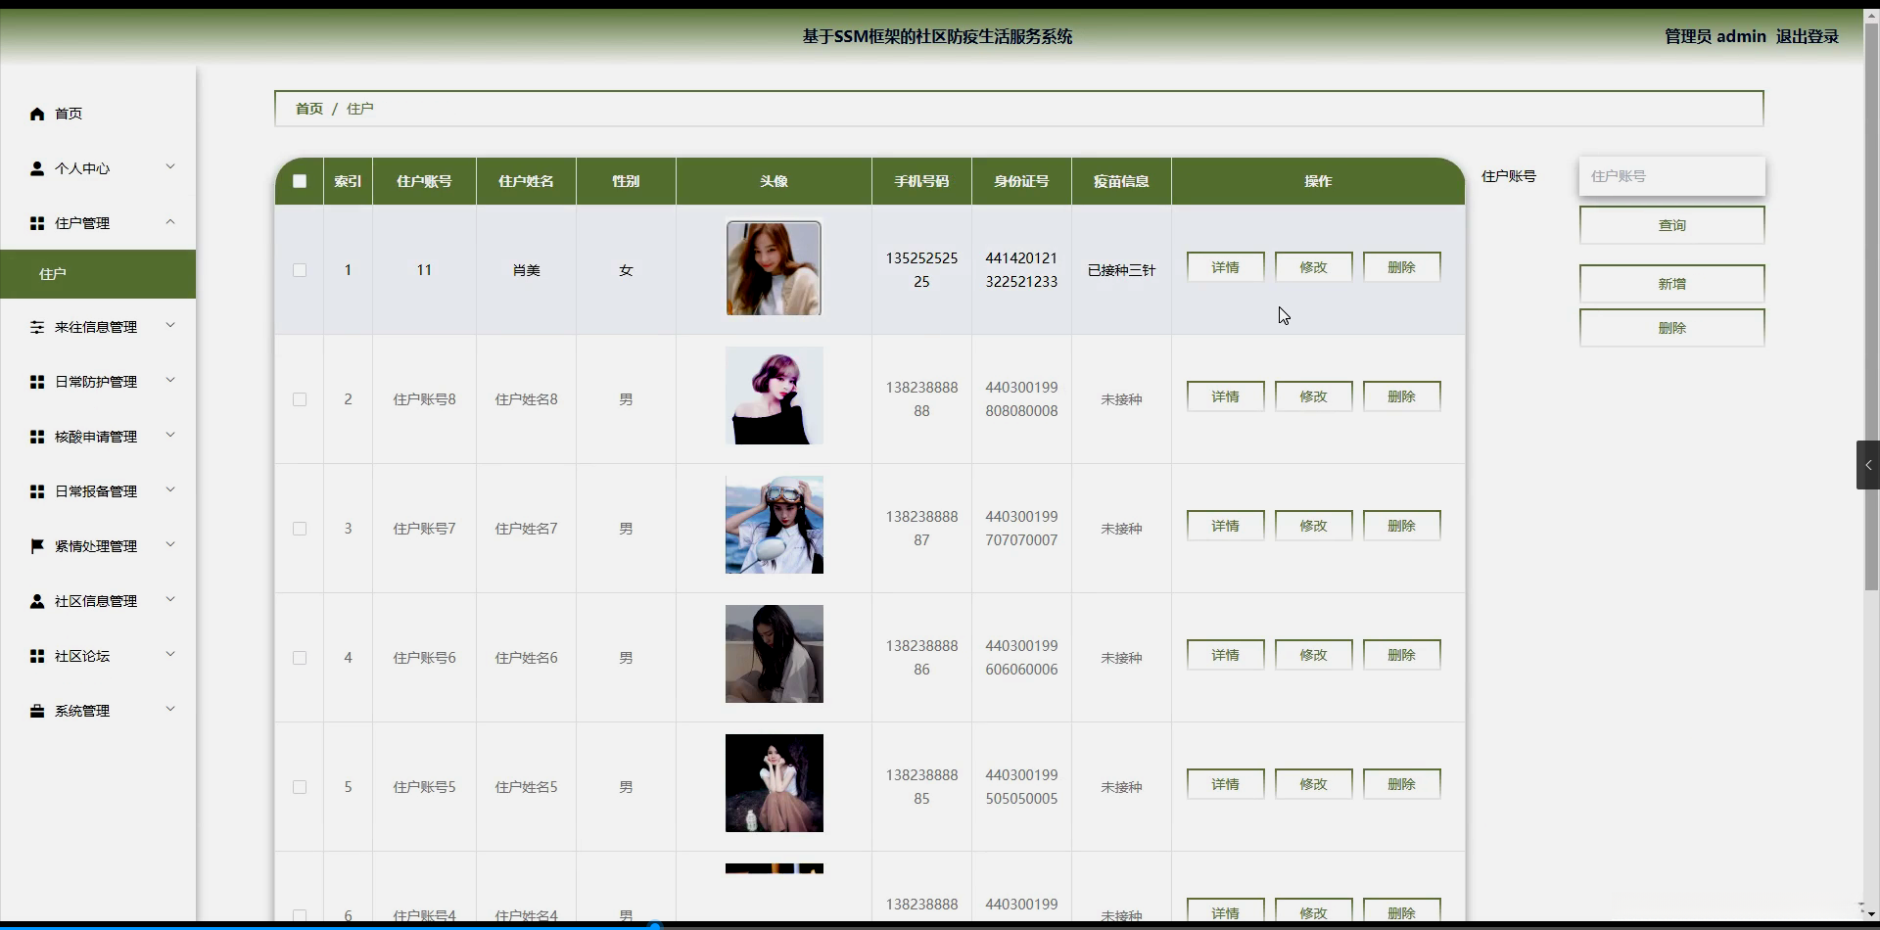This screenshot has width=1880, height=930.
Task: Expand the 社区论坛 chevron
Action: coord(170,655)
